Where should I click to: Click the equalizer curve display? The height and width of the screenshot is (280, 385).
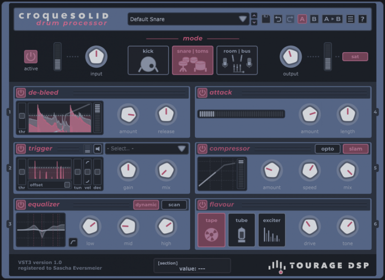[41, 230]
